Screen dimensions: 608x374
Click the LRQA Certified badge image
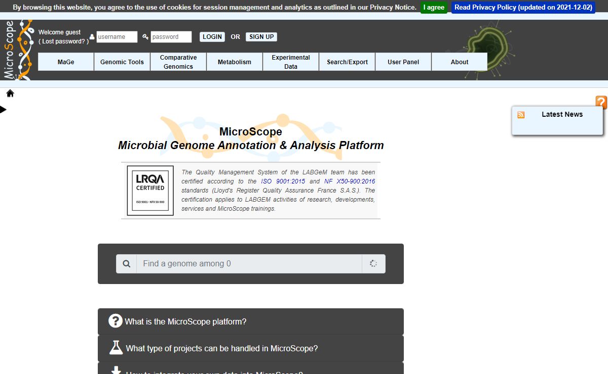coord(150,191)
